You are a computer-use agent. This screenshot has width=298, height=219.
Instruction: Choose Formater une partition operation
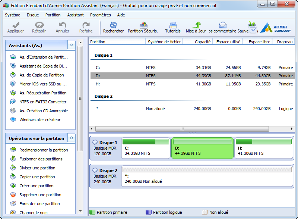pos(35,204)
